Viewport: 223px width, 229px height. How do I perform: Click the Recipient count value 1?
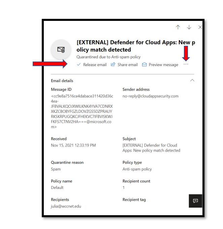tap(124, 188)
